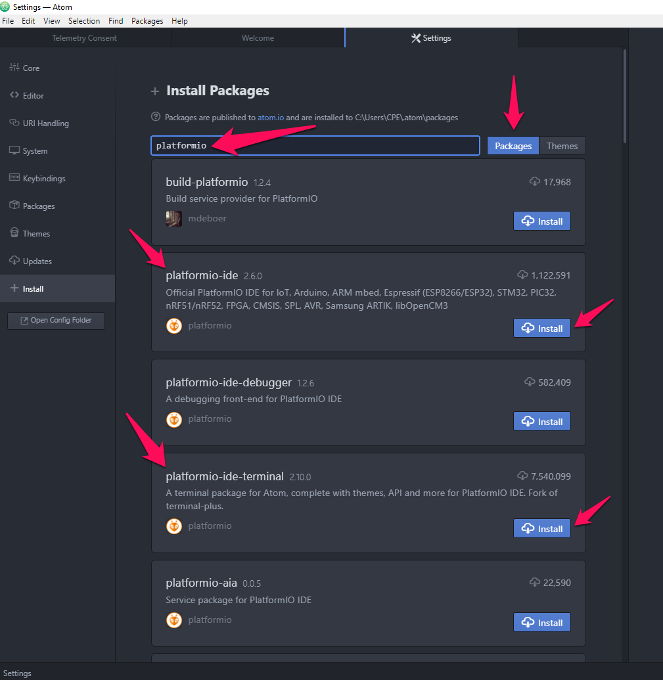
Task: Toggle search to Themes
Action: (562, 146)
